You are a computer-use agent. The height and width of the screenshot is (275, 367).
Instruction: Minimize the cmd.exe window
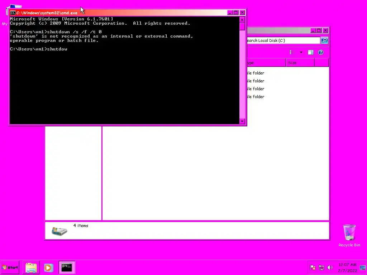(x=230, y=13)
